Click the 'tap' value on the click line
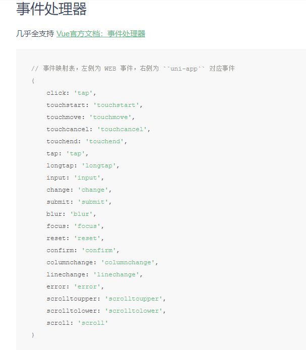Image resolution: width=306 pixels, height=350 pixels. [x=83, y=93]
